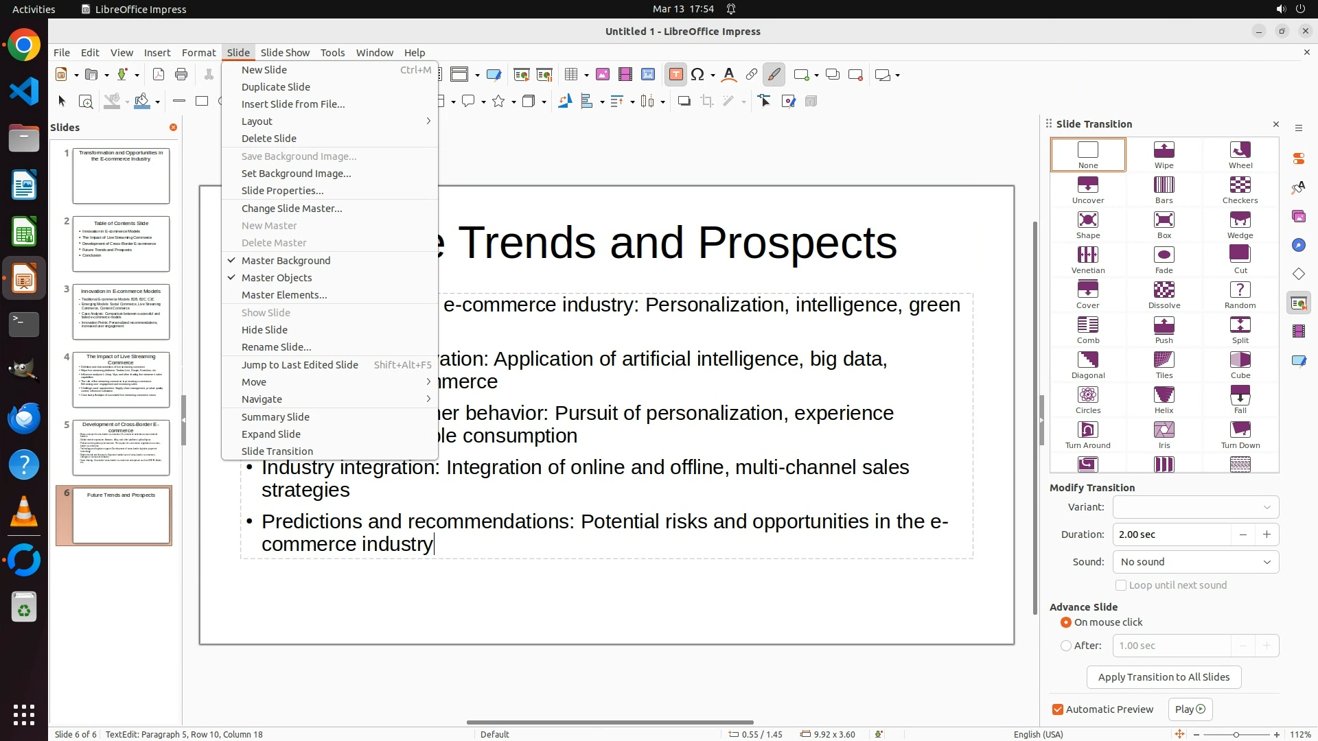Click the Insert Table toolbar icon
The image size is (1318, 741).
tap(570, 75)
